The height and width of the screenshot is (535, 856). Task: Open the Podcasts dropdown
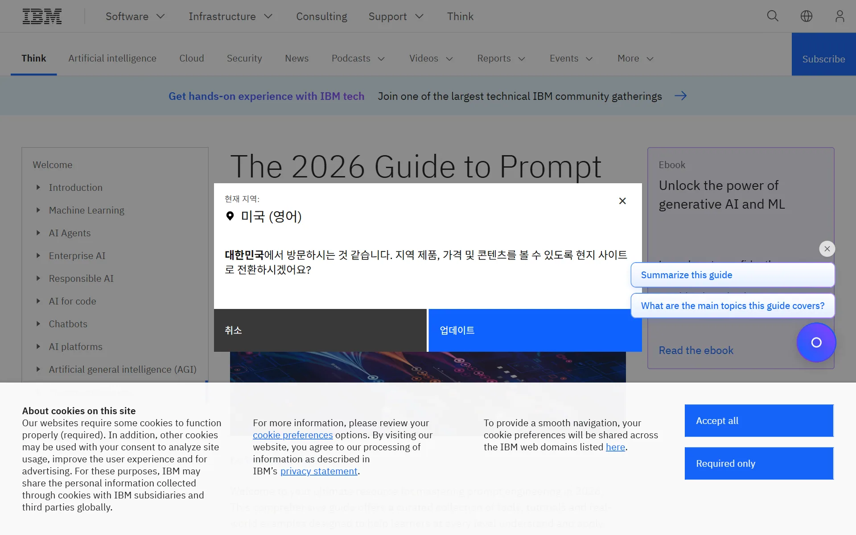358,58
